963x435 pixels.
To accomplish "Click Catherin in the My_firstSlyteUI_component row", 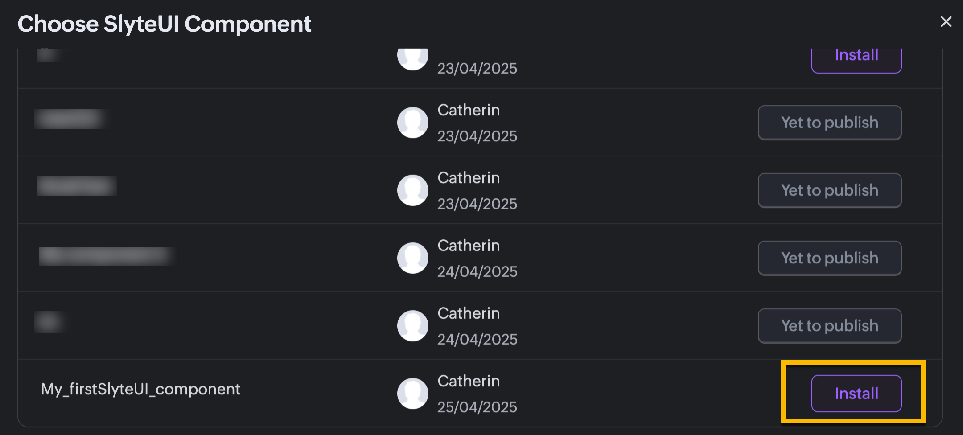I will (x=469, y=381).
